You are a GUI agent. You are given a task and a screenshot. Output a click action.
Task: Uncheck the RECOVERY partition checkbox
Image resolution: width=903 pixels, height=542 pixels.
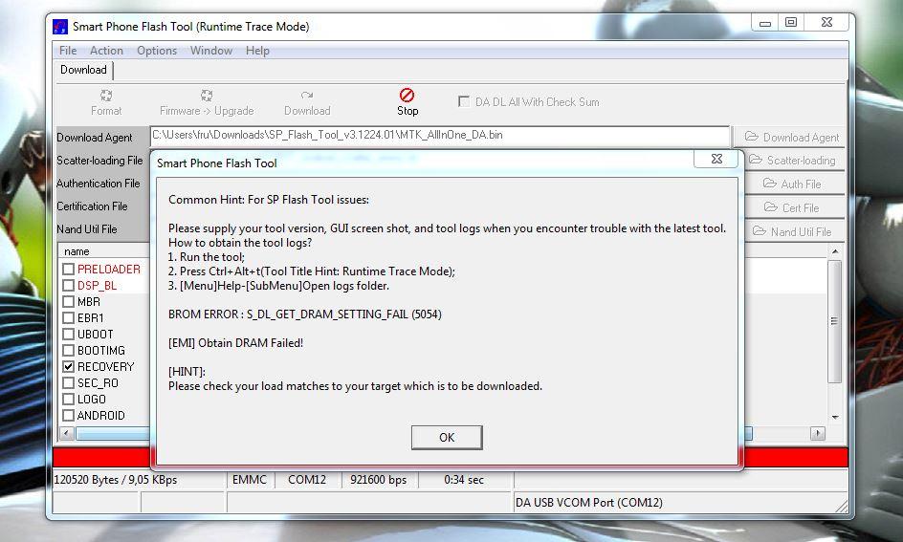pos(69,366)
